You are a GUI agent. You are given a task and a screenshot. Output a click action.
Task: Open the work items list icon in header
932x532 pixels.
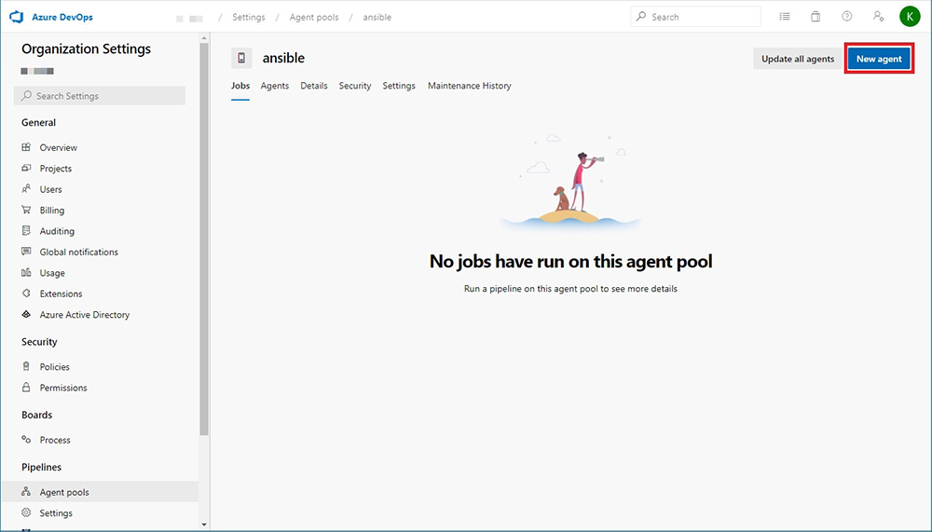(785, 17)
